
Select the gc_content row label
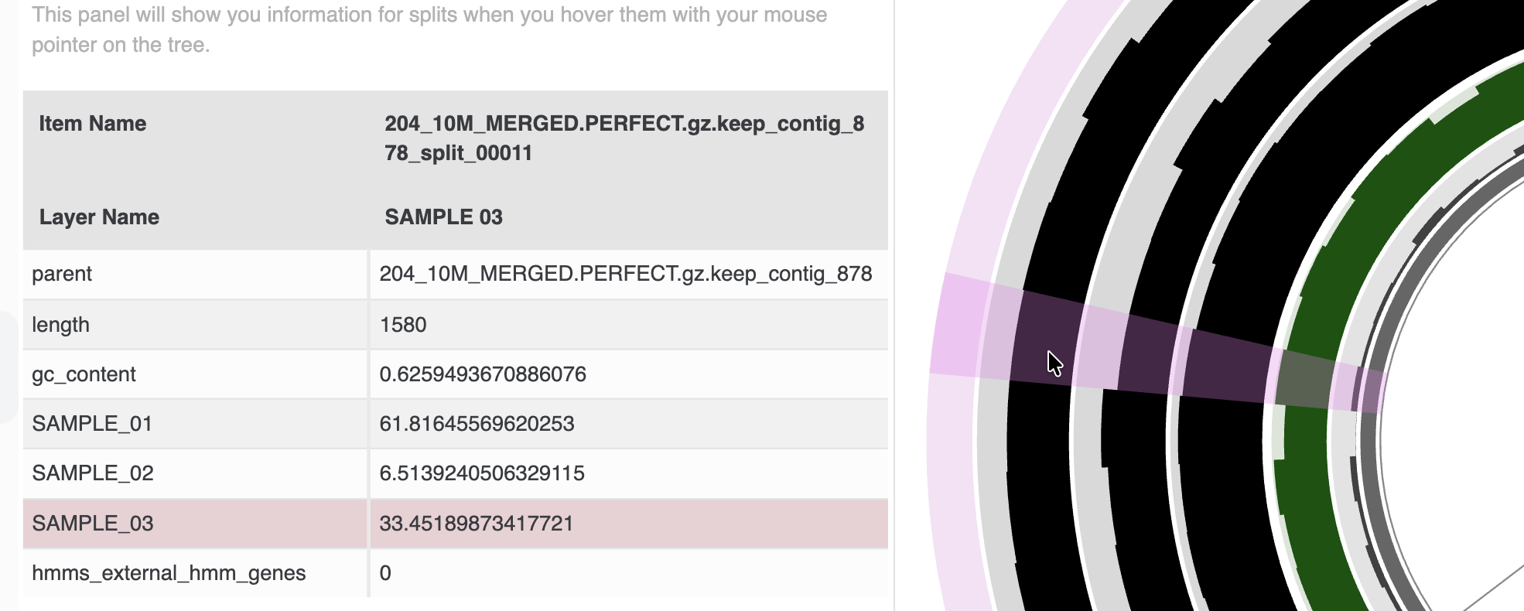(84, 374)
